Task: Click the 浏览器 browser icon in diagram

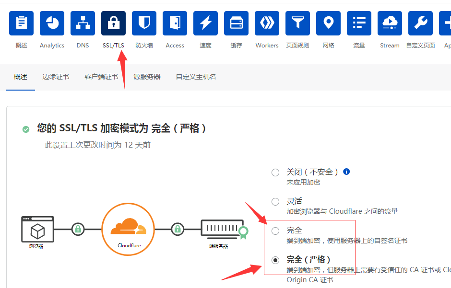Action: (x=37, y=229)
